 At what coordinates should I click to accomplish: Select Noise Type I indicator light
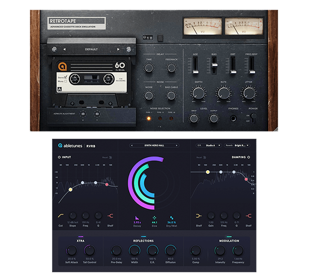point(149,119)
